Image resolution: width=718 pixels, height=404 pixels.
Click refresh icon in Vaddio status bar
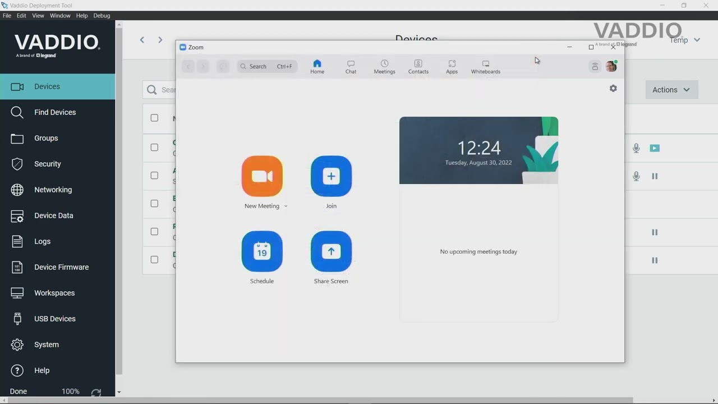(x=96, y=393)
